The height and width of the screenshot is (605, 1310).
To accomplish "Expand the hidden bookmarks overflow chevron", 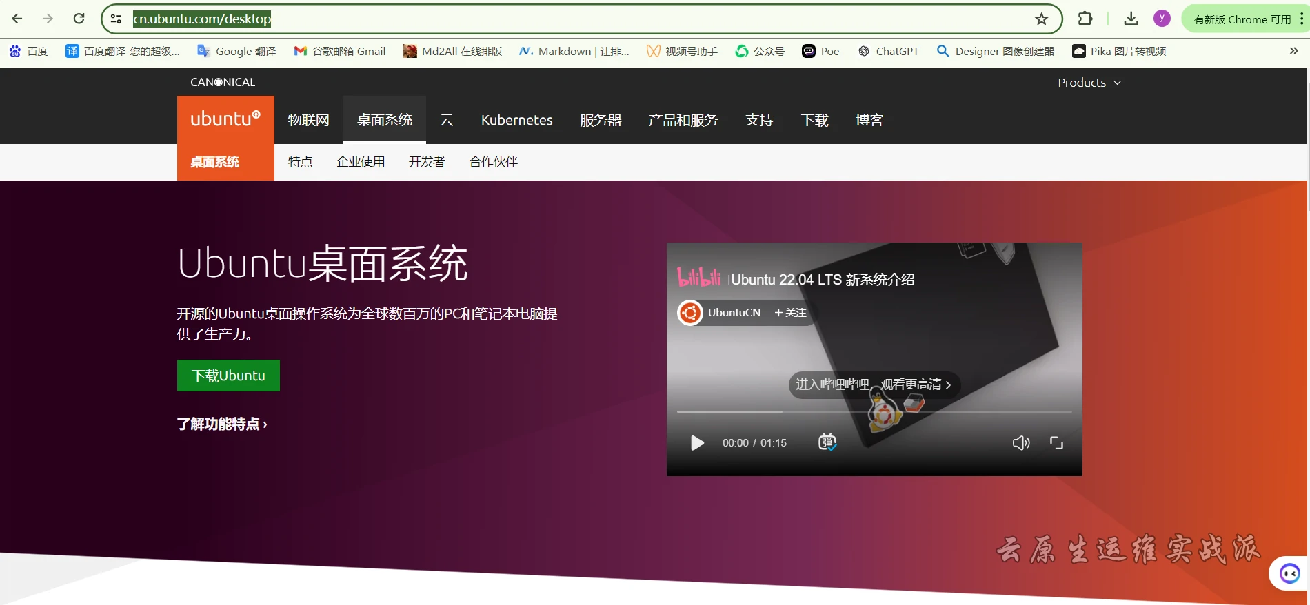I will pyautogui.click(x=1293, y=50).
